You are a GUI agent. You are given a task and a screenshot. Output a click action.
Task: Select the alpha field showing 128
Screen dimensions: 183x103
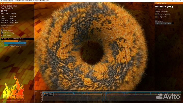click(169, 23)
